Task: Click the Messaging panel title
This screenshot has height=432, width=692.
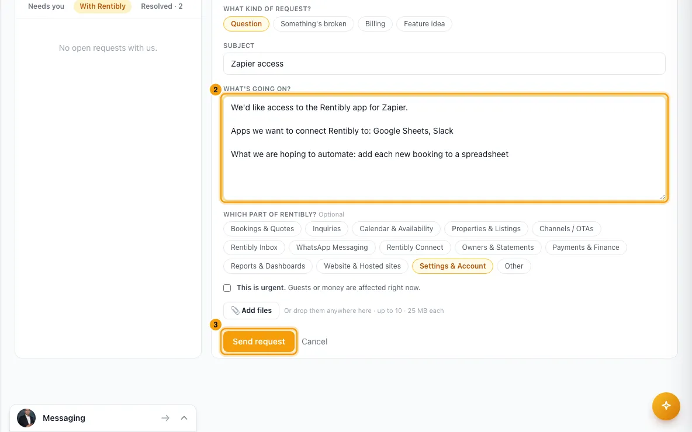Action: click(64, 418)
